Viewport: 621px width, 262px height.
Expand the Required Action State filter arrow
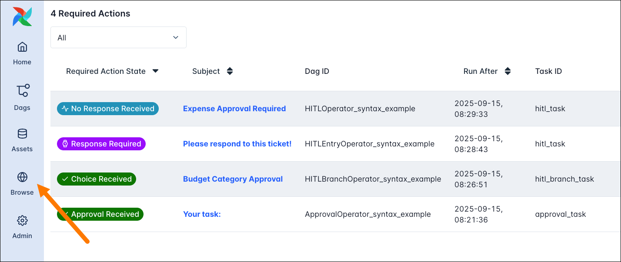pos(155,71)
